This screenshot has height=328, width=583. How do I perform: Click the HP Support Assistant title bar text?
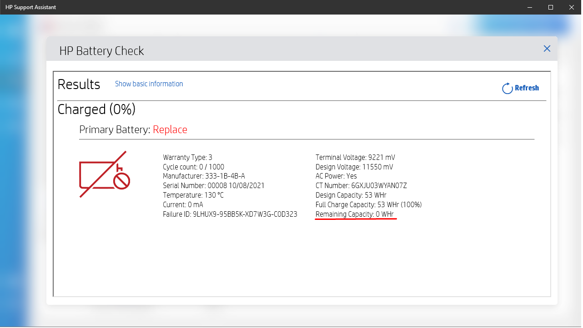30,7
